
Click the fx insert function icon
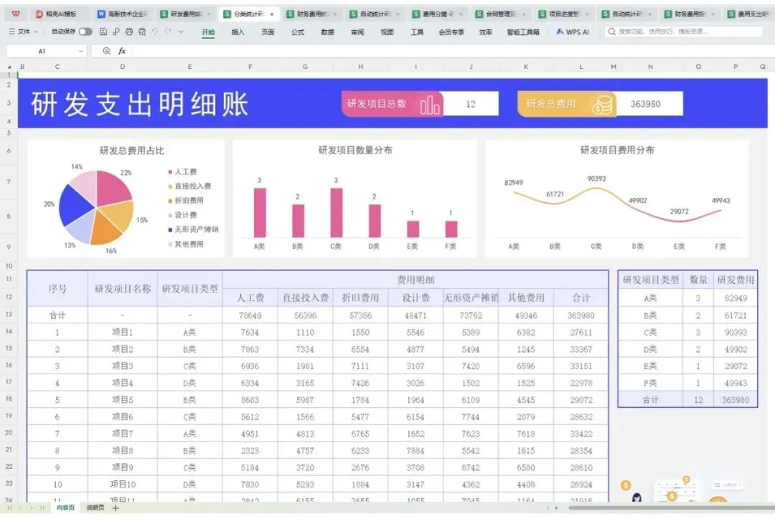tap(121, 51)
